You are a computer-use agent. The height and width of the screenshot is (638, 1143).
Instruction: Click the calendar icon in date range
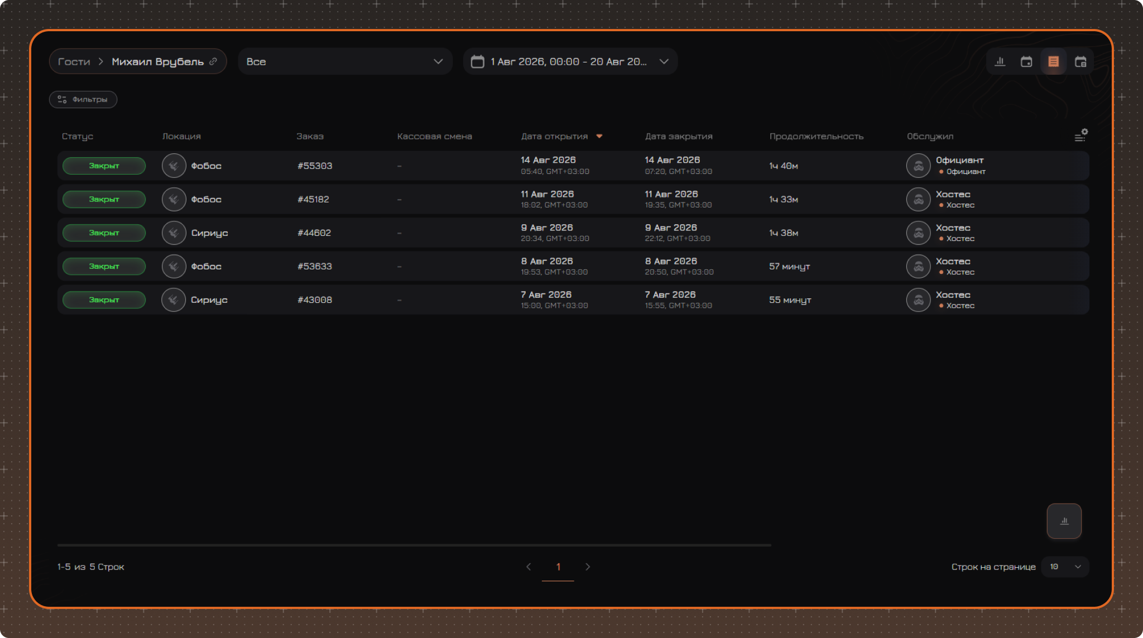(x=477, y=61)
